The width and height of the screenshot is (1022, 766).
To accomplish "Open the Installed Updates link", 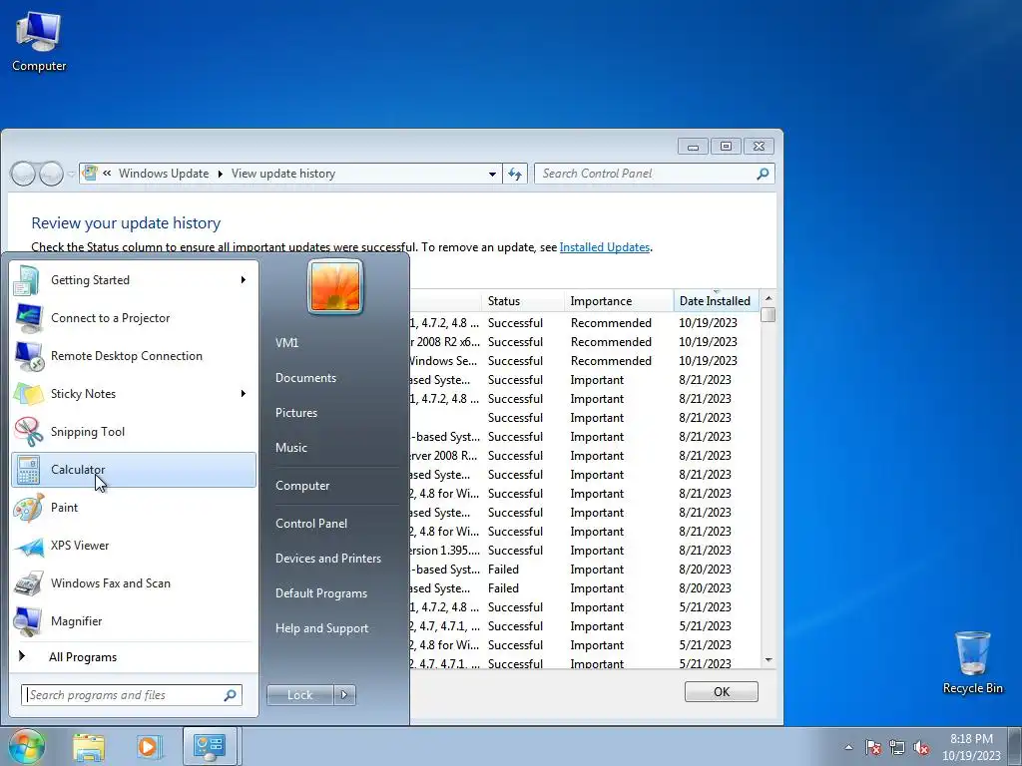I will (604, 247).
